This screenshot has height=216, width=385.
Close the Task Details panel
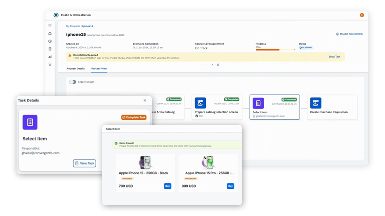[145, 100]
